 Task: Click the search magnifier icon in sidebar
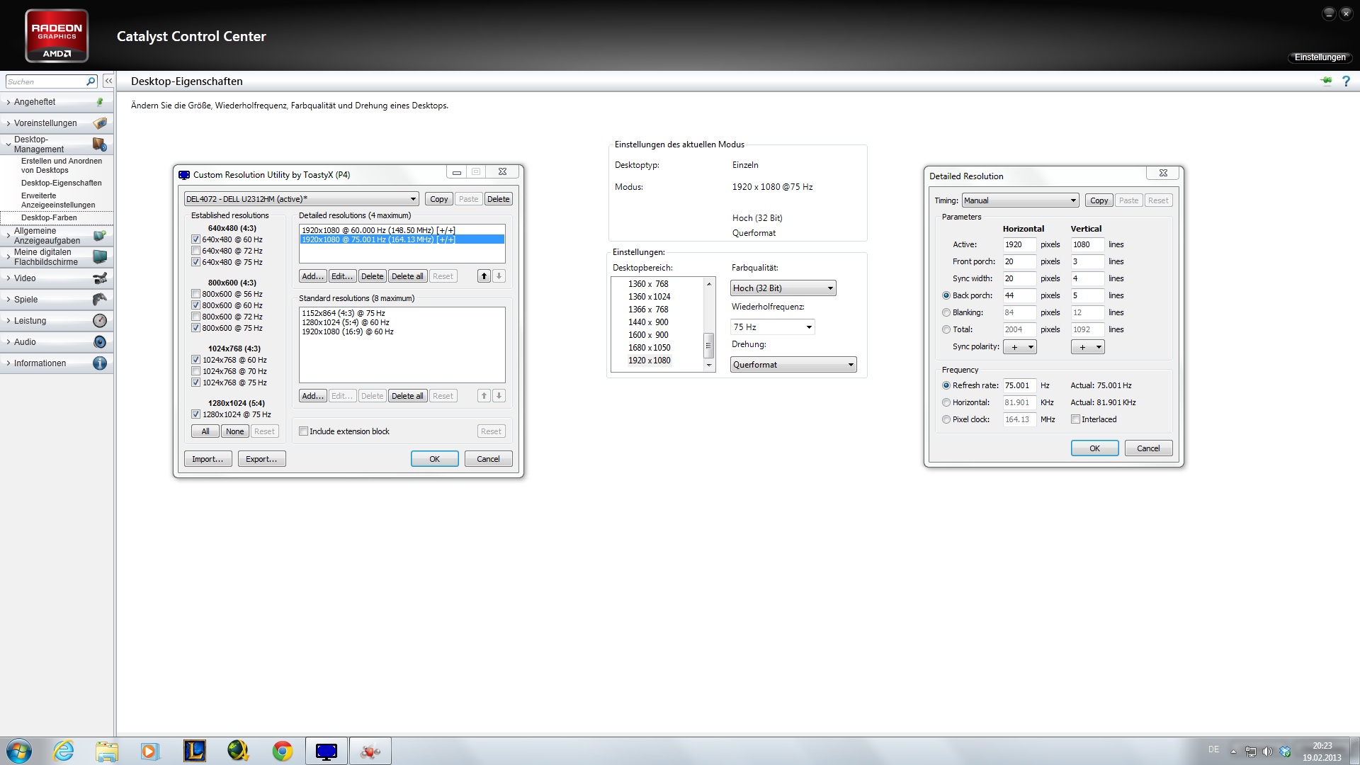[91, 81]
